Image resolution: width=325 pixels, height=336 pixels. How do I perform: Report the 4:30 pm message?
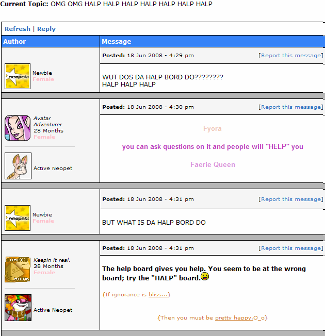tap(292, 107)
